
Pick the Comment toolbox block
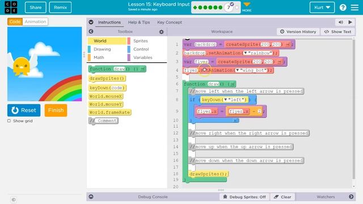coord(103,121)
